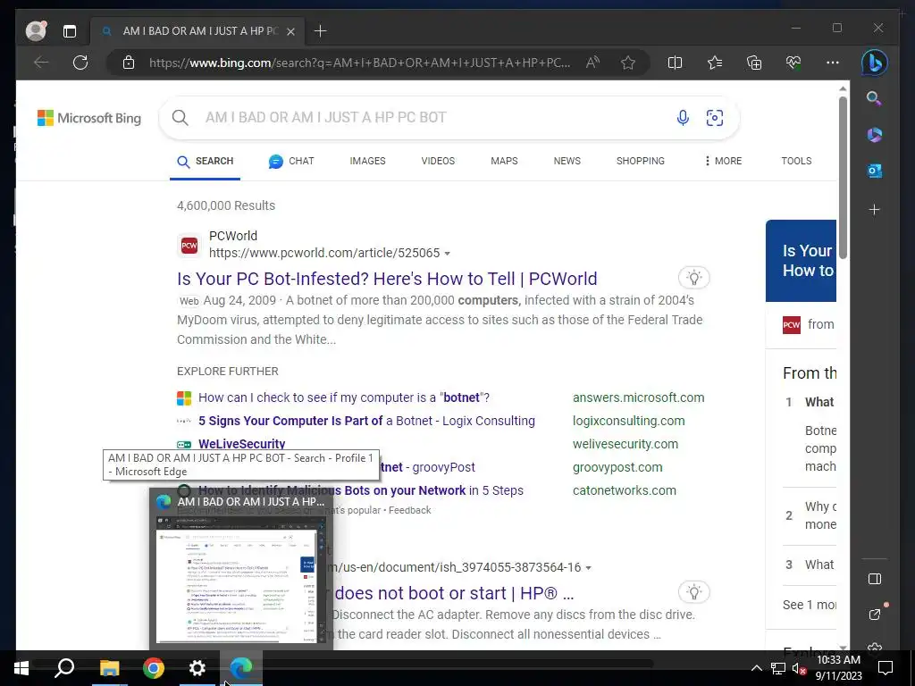The image size is (915, 686).
Task: Refresh the current page
Action: click(x=80, y=63)
